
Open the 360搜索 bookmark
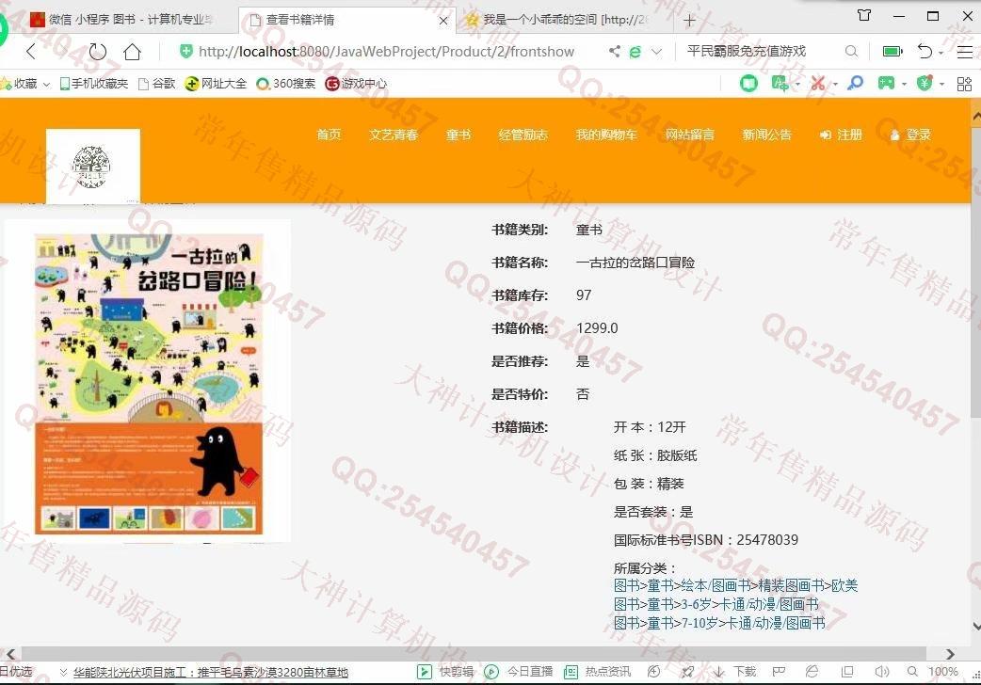286,83
